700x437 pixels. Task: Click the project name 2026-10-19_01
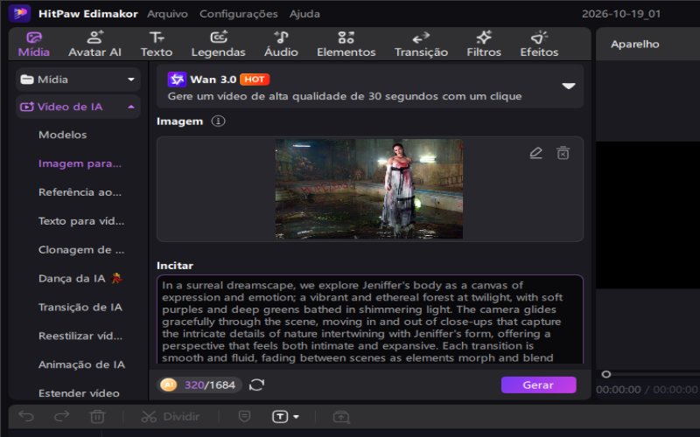(621, 14)
